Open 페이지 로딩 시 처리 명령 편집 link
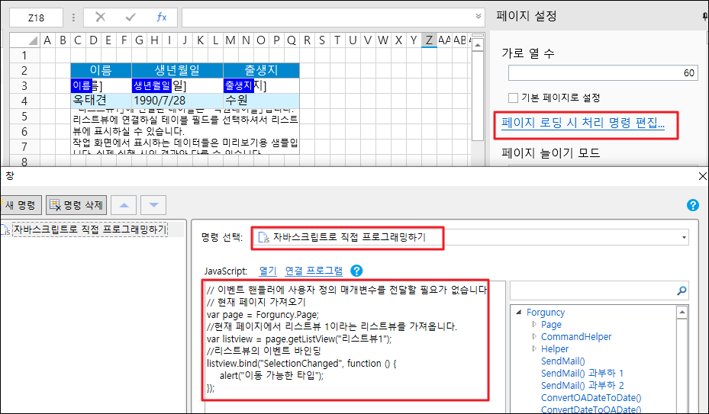 click(x=583, y=123)
